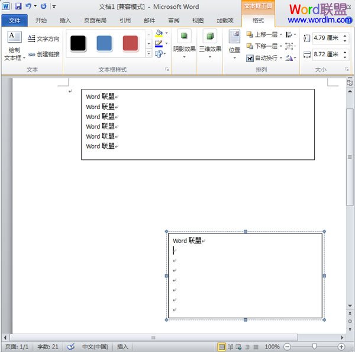Open the 大小 size dialog launcher

(347, 69)
